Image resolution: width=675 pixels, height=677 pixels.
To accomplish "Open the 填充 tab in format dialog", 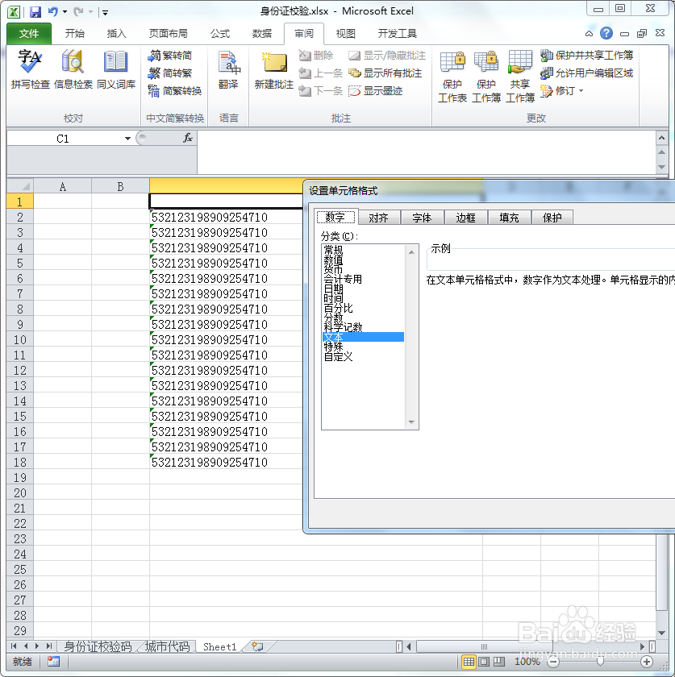I will (x=509, y=218).
